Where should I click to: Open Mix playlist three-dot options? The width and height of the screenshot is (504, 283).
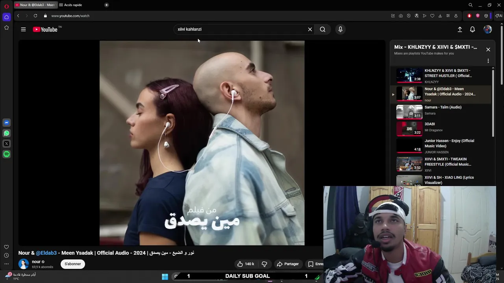click(x=488, y=61)
